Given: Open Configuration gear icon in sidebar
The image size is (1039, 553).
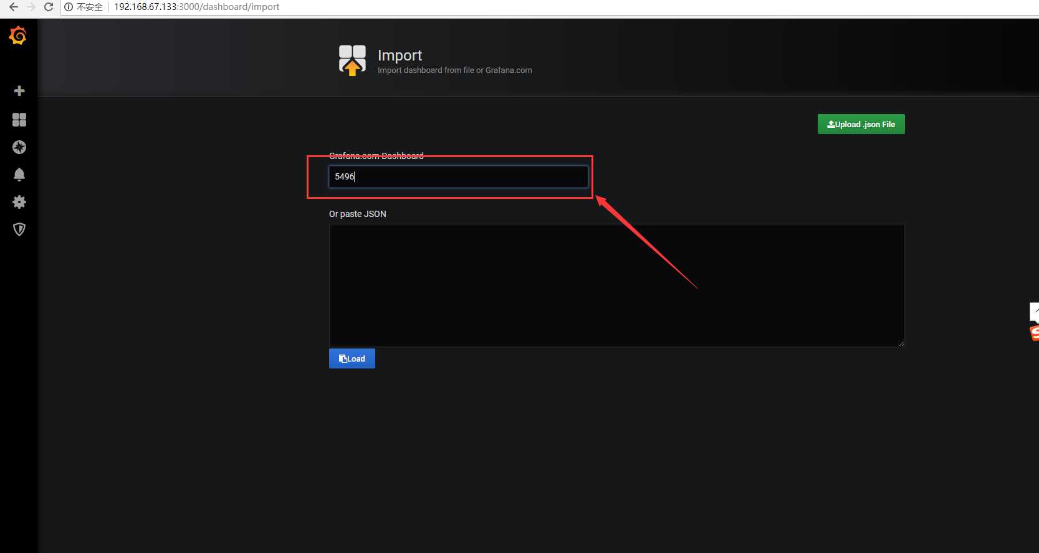Looking at the screenshot, I should click(x=19, y=202).
